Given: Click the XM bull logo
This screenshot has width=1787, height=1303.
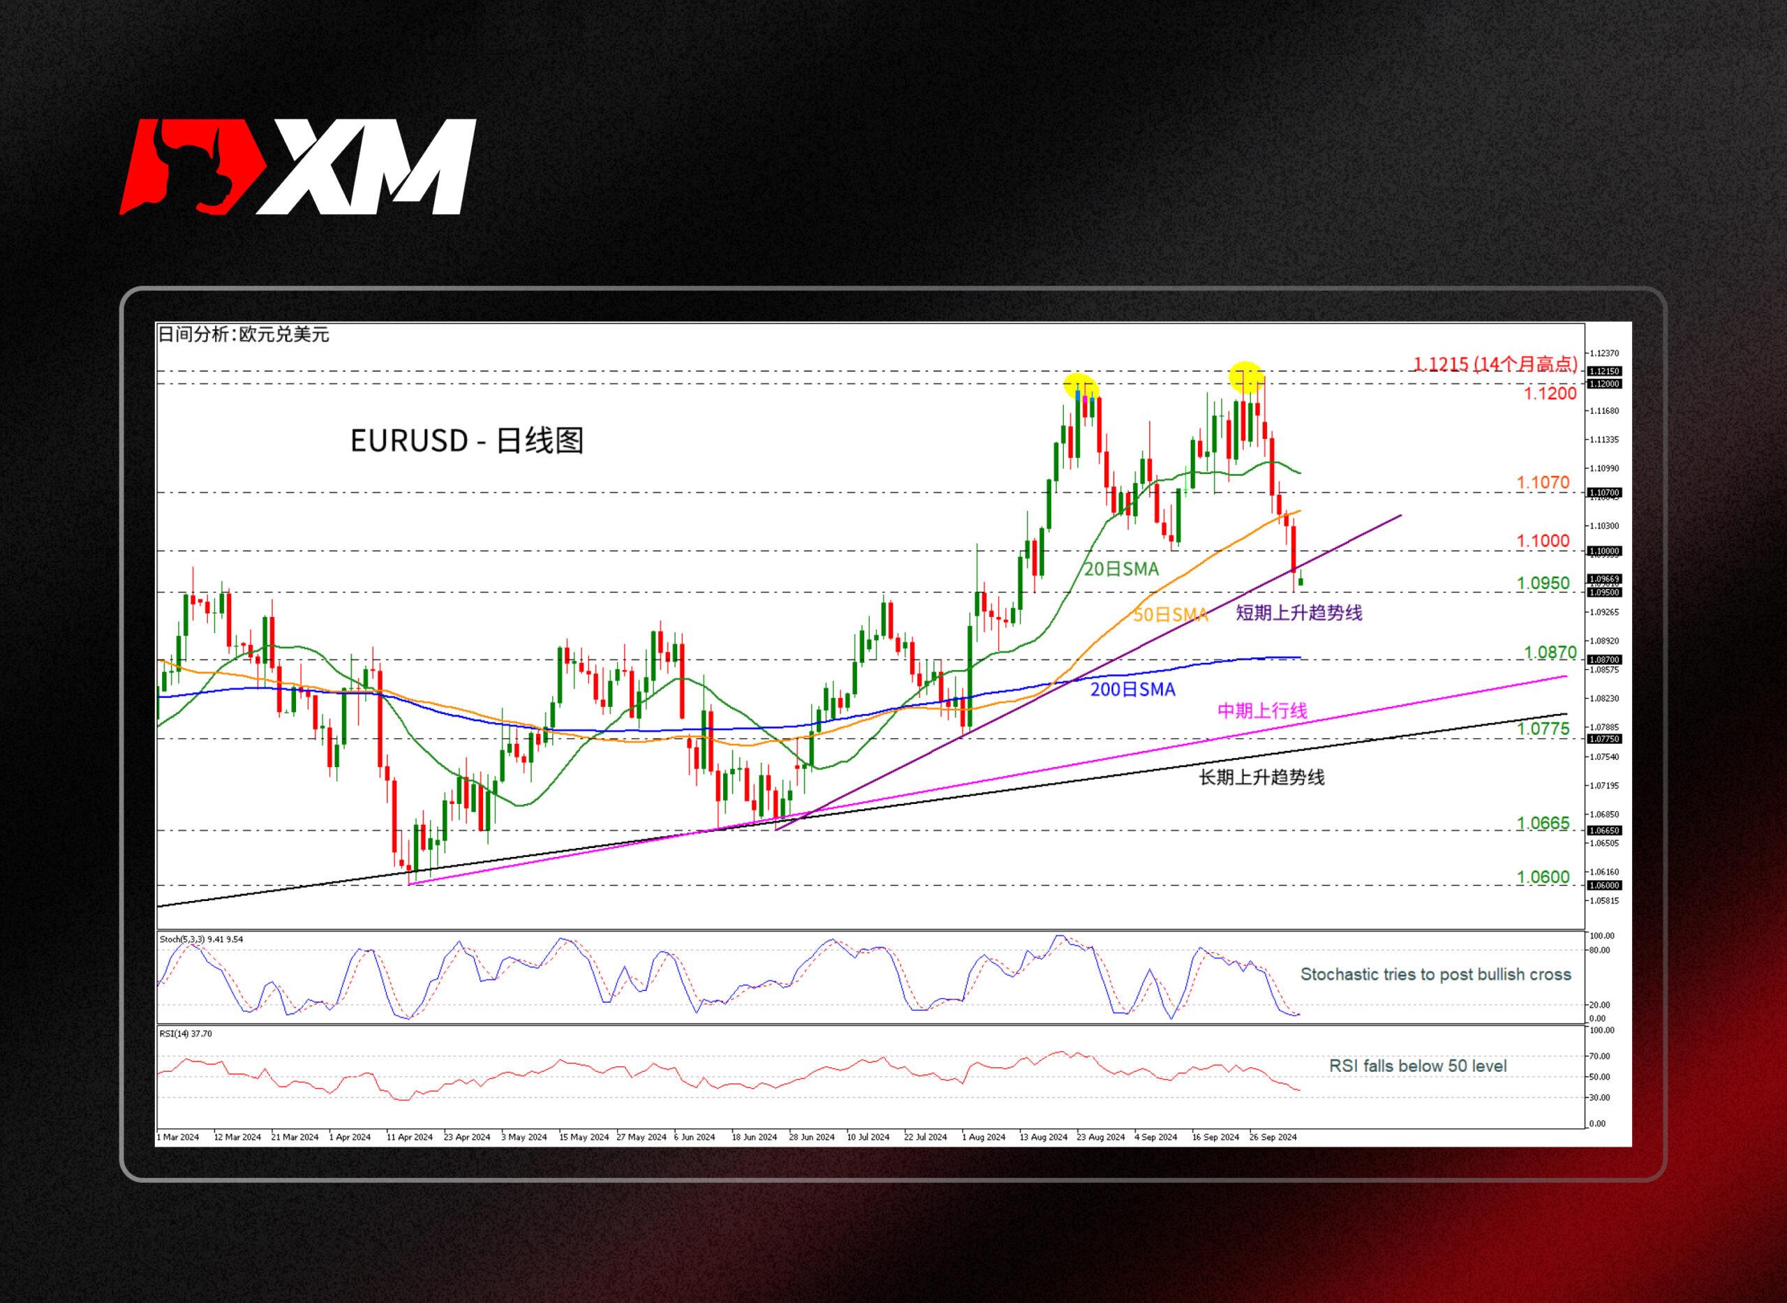Looking at the screenshot, I should click(x=297, y=166).
